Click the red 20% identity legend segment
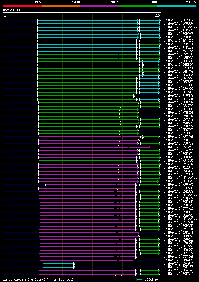 22,6
